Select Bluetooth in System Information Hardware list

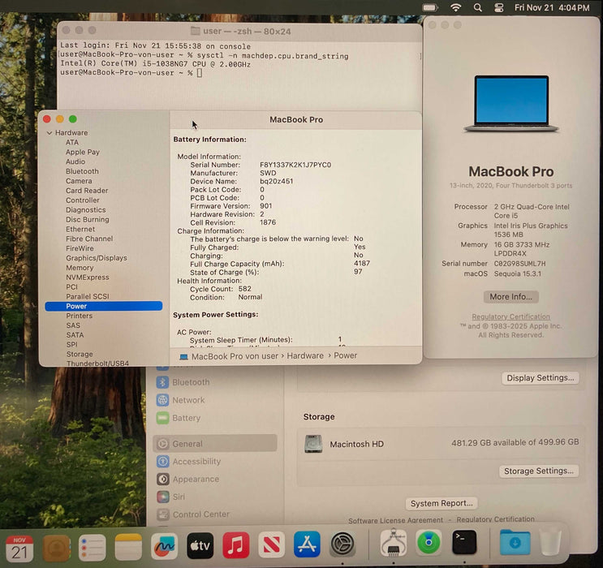coord(82,171)
